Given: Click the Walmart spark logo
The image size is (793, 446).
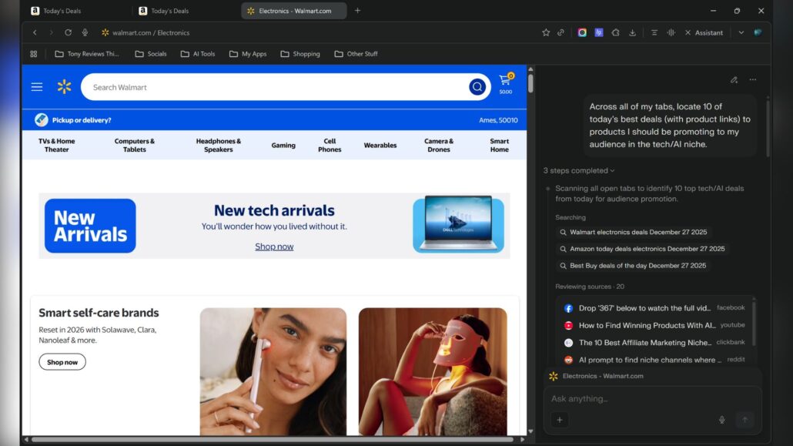Looking at the screenshot, I should [x=64, y=86].
